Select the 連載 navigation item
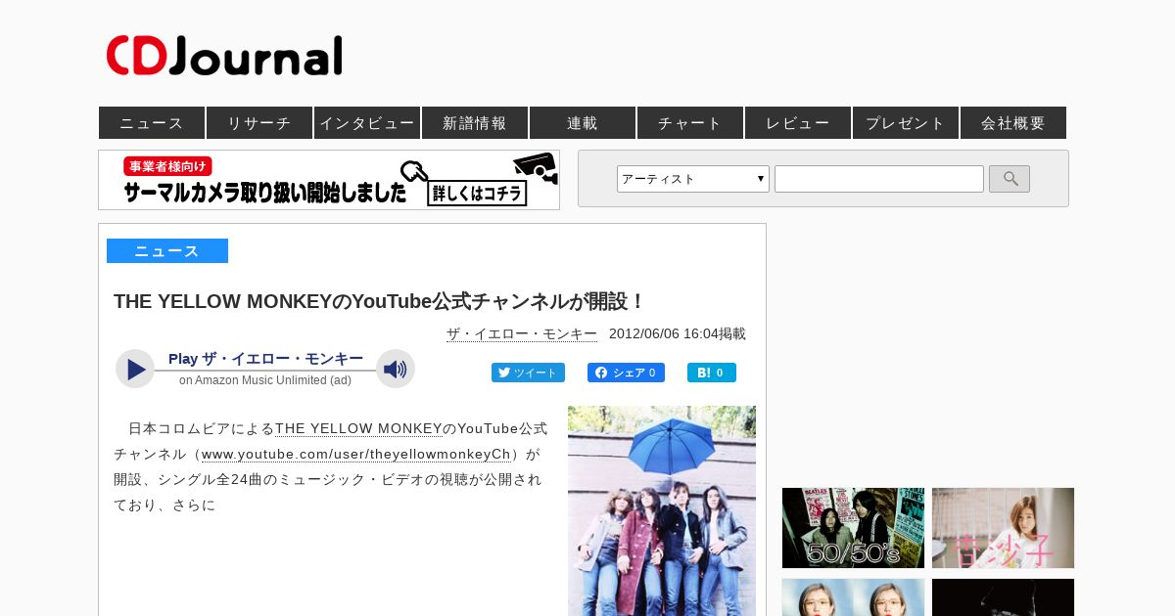The height and width of the screenshot is (616, 1175). [583, 122]
